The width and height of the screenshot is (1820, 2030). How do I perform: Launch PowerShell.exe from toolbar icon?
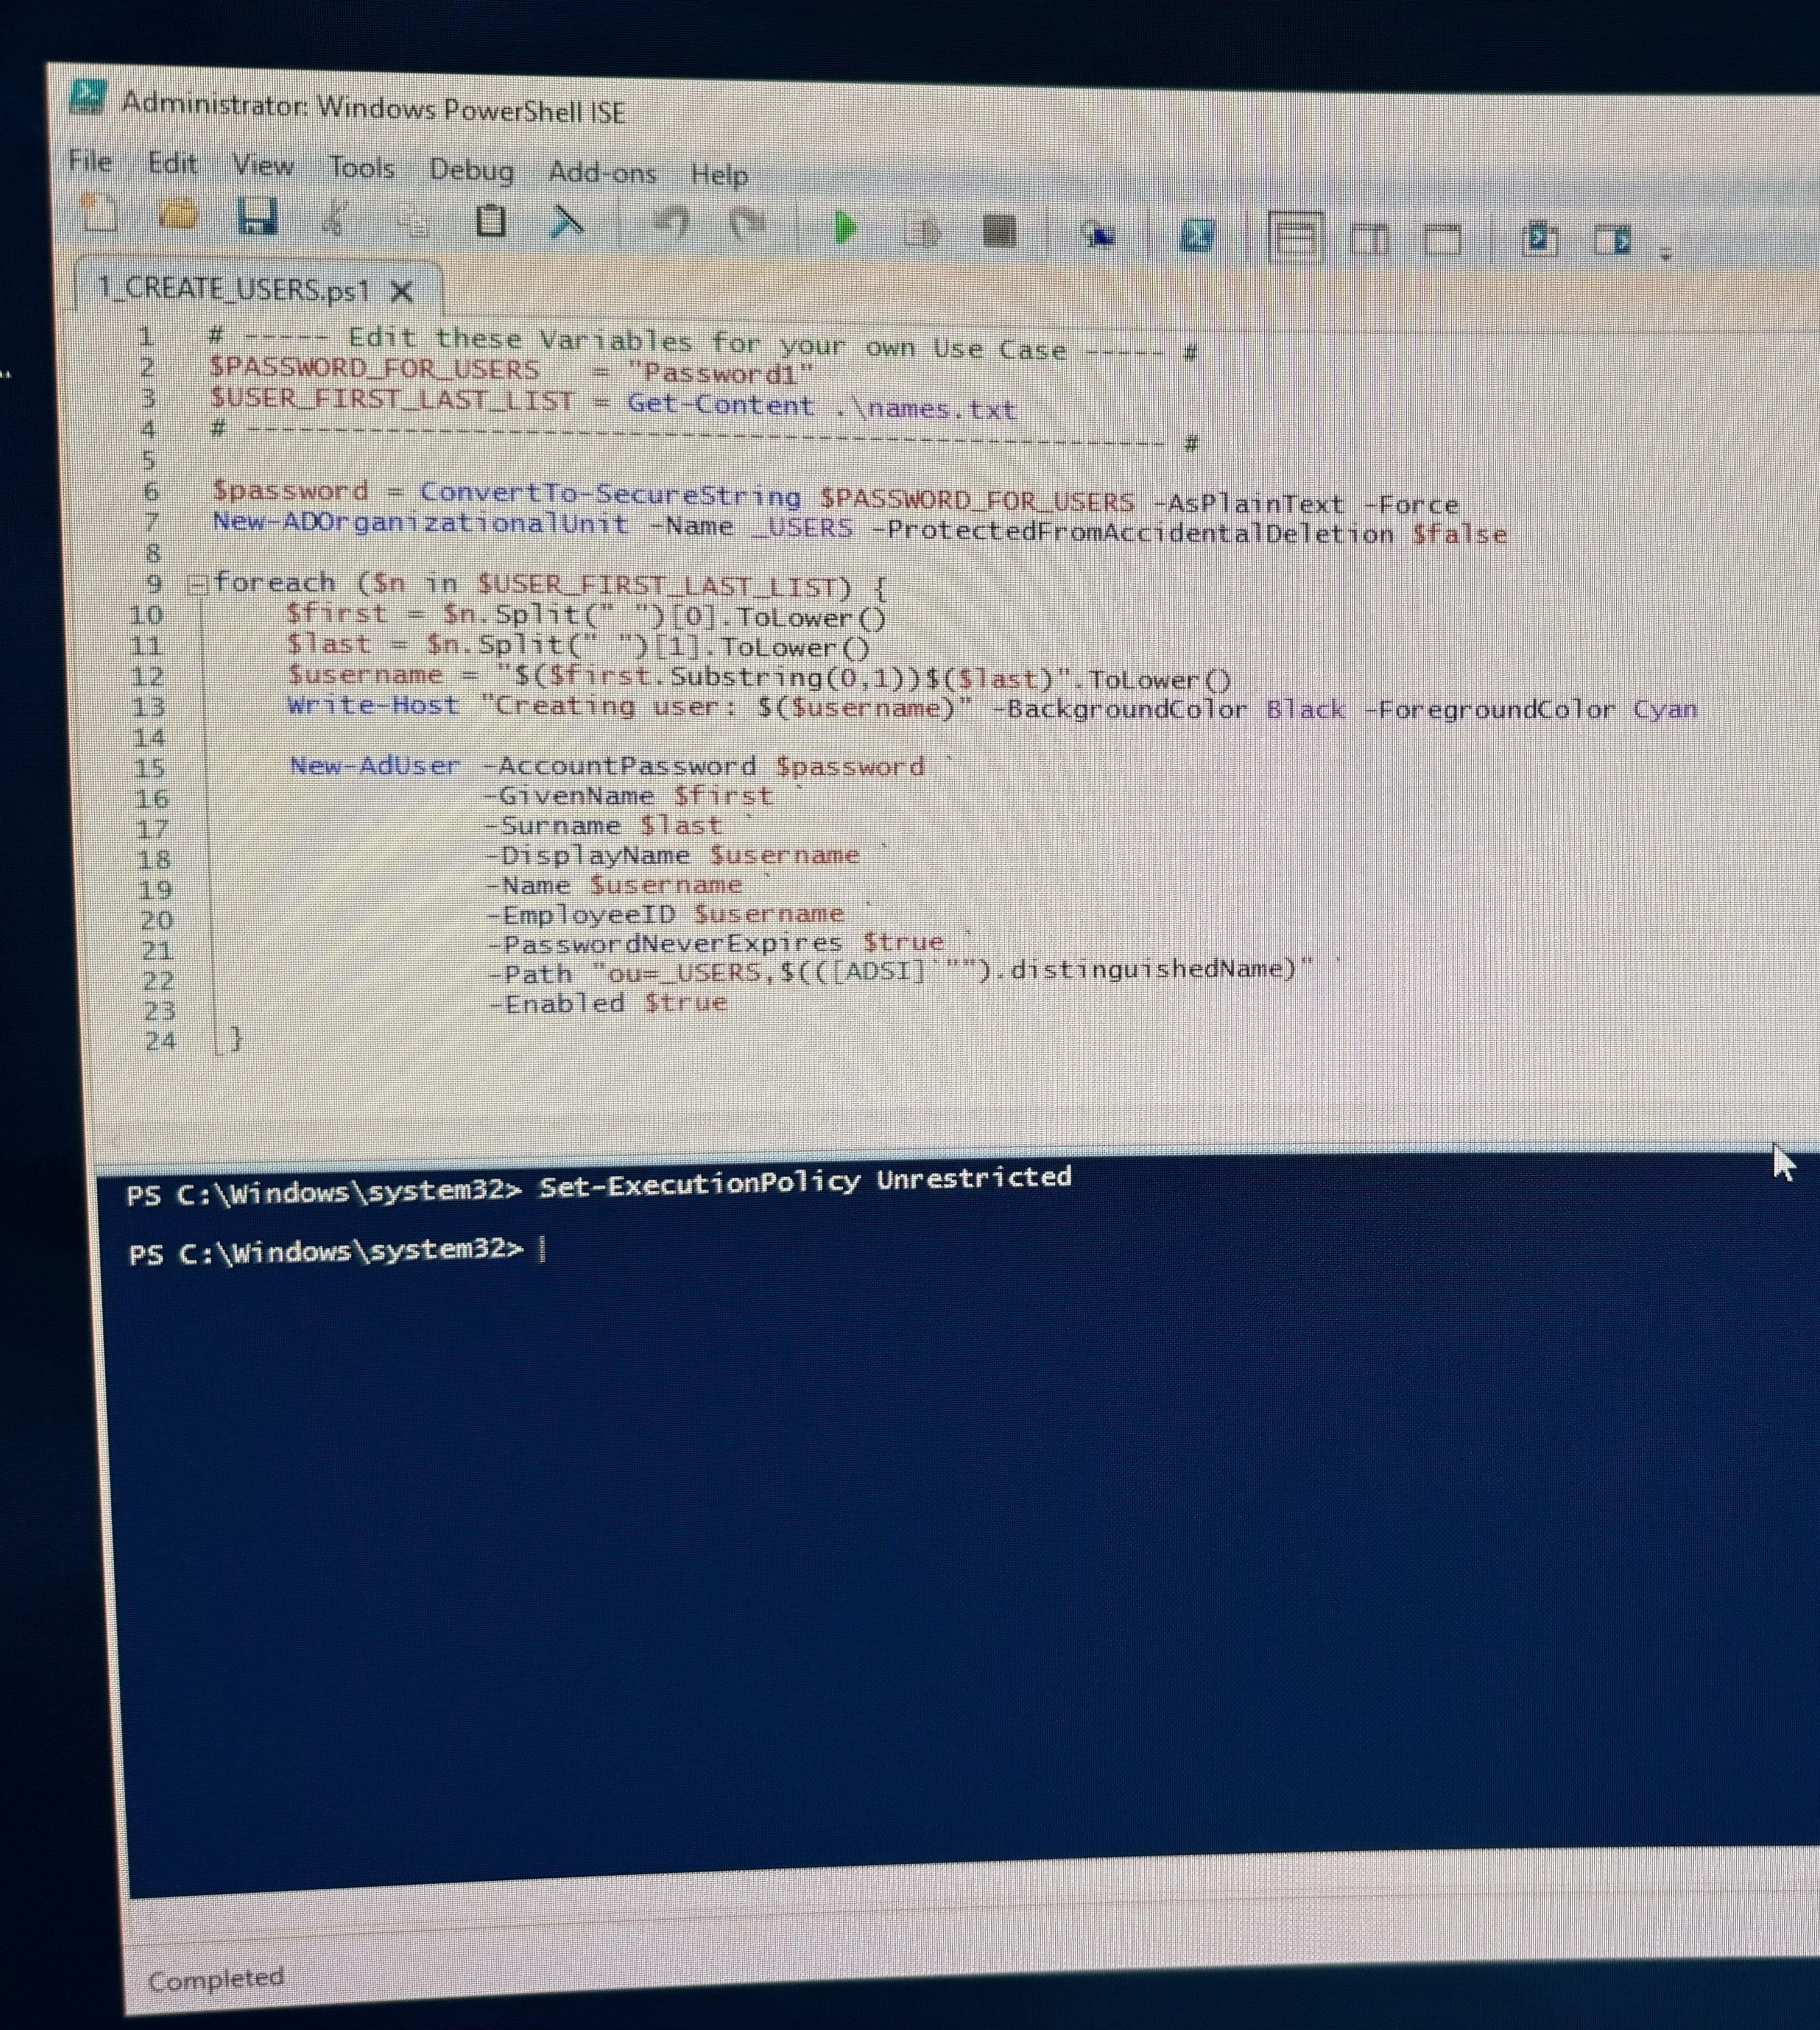click(x=1197, y=236)
